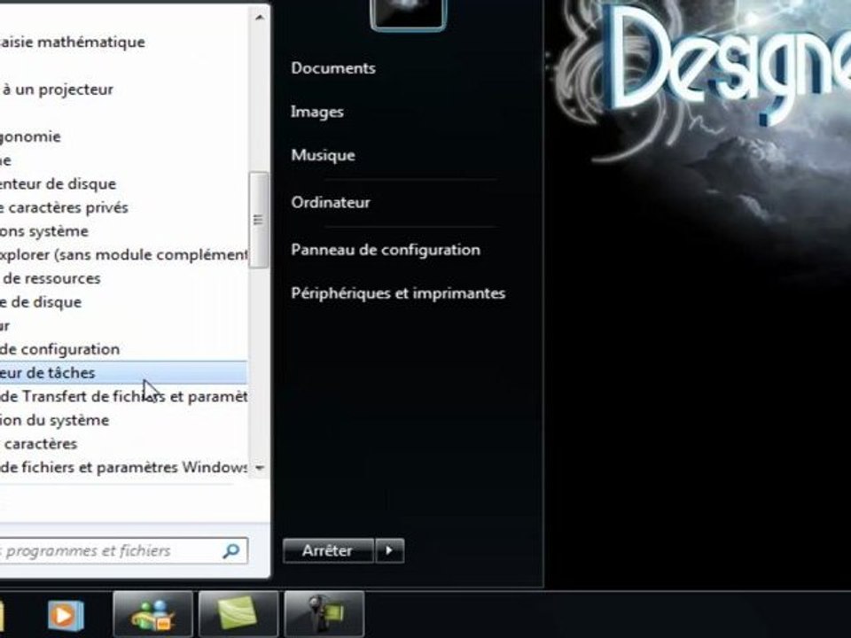Click the user account picture thumbnail

408,13
